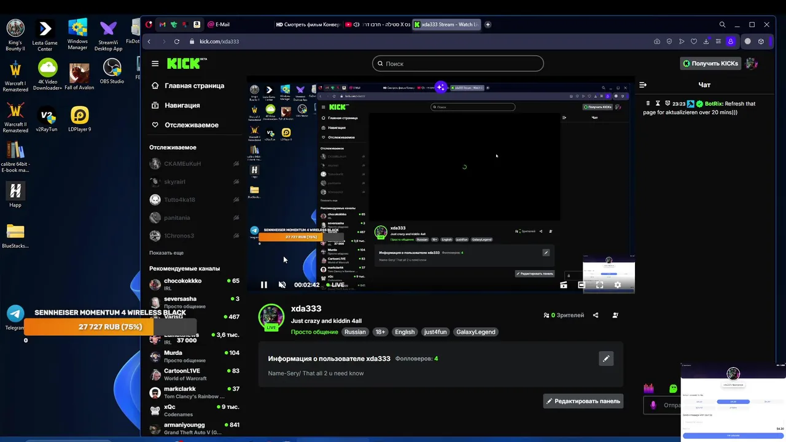The width and height of the screenshot is (786, 442).
Task: Go to the Kick logo home
Action: point(186,63)
